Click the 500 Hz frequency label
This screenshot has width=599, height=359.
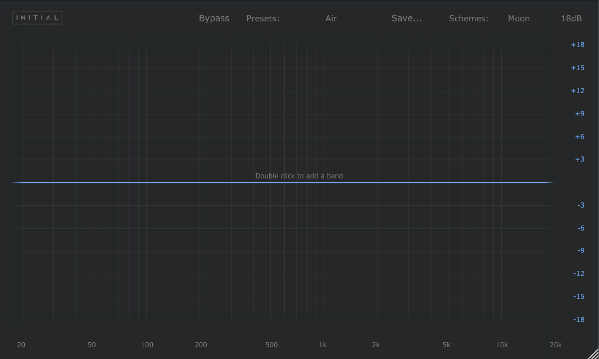[271, 345]
